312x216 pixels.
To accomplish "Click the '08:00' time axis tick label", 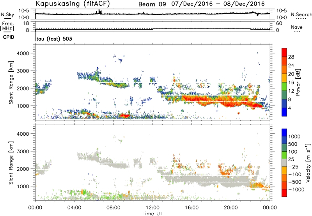I will [113, 208].
